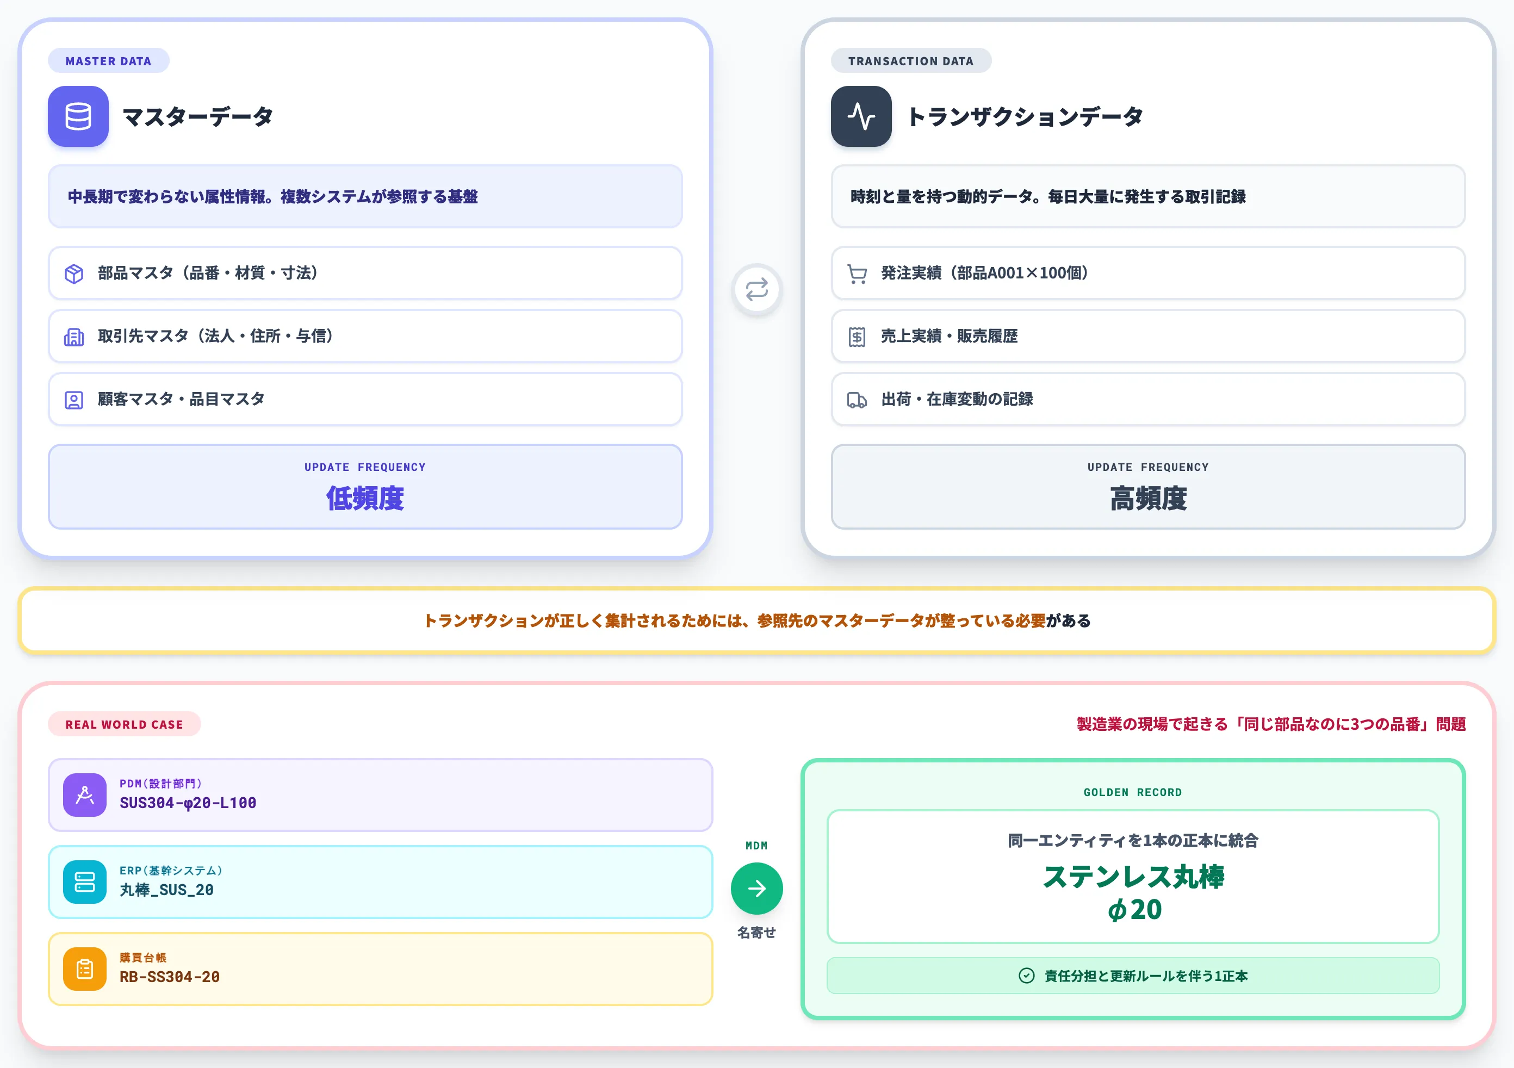Click the マスターデータ heading
The height and width of the screenshot is (1068, 1514).
(198, 117)
